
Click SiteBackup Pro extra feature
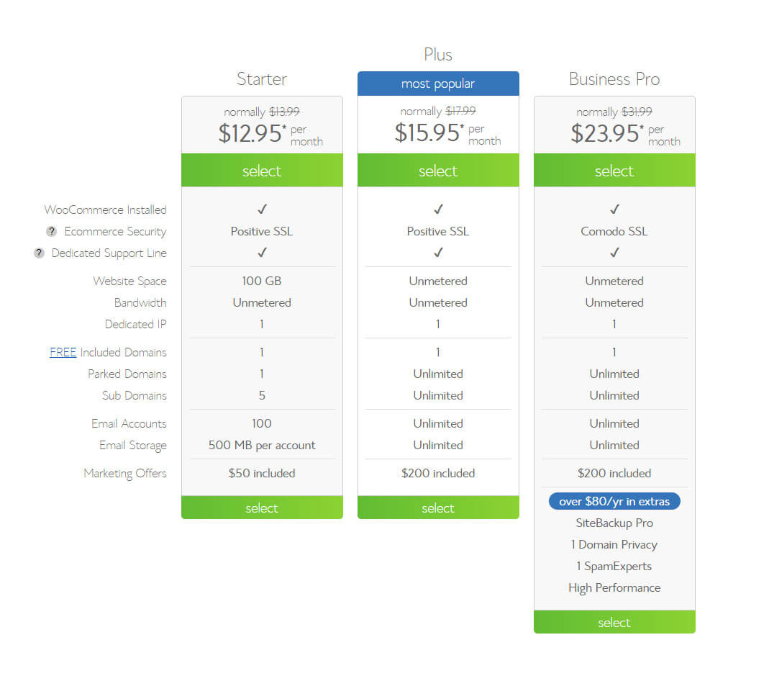coord(614,523)
